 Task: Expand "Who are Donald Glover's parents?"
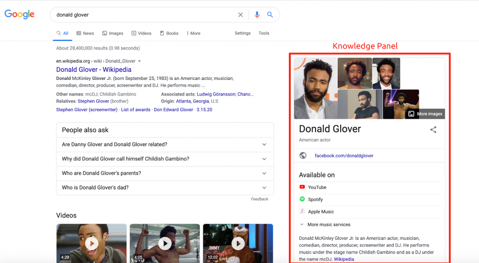coord(165,173)
